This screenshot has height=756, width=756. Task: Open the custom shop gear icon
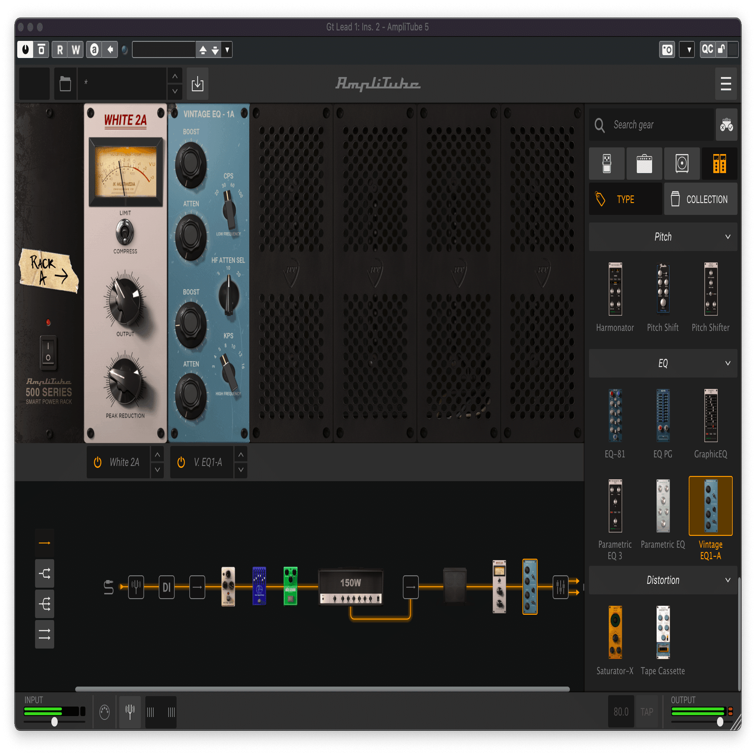[x=727, y=125]
